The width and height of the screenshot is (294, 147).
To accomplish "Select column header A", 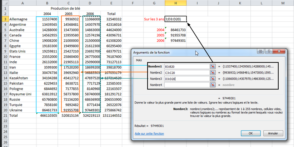I will (23, 3).
